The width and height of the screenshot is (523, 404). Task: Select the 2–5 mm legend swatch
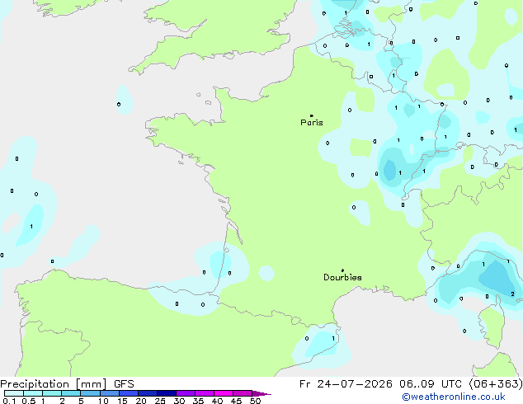pos(71,393)
